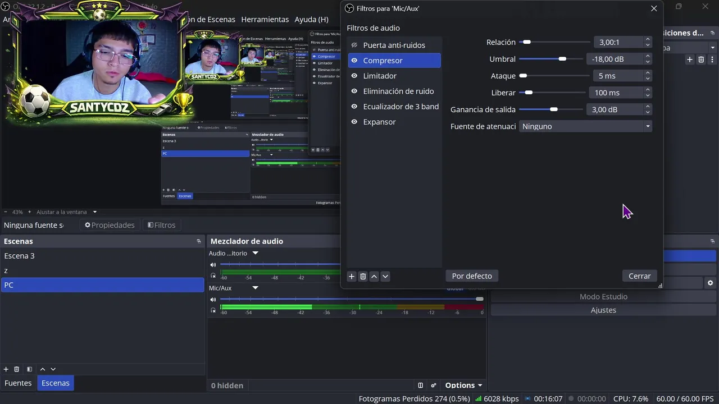Disable the Limitador filter eye

pos(354,76)
